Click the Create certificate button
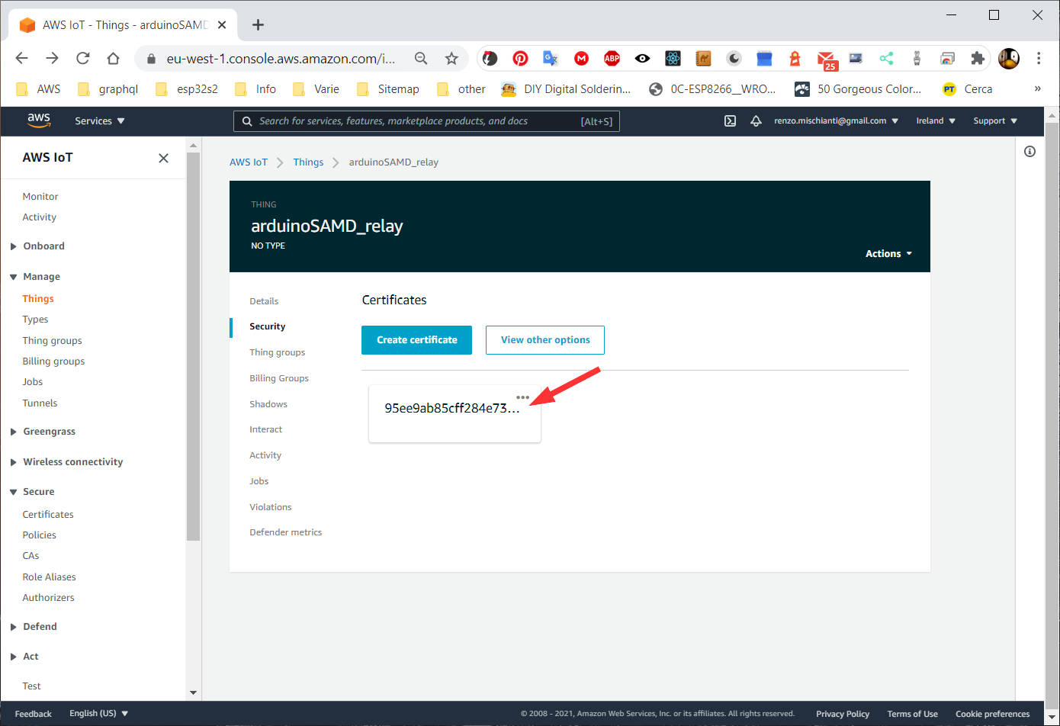1060x726 pixels. tap(416, 340)
